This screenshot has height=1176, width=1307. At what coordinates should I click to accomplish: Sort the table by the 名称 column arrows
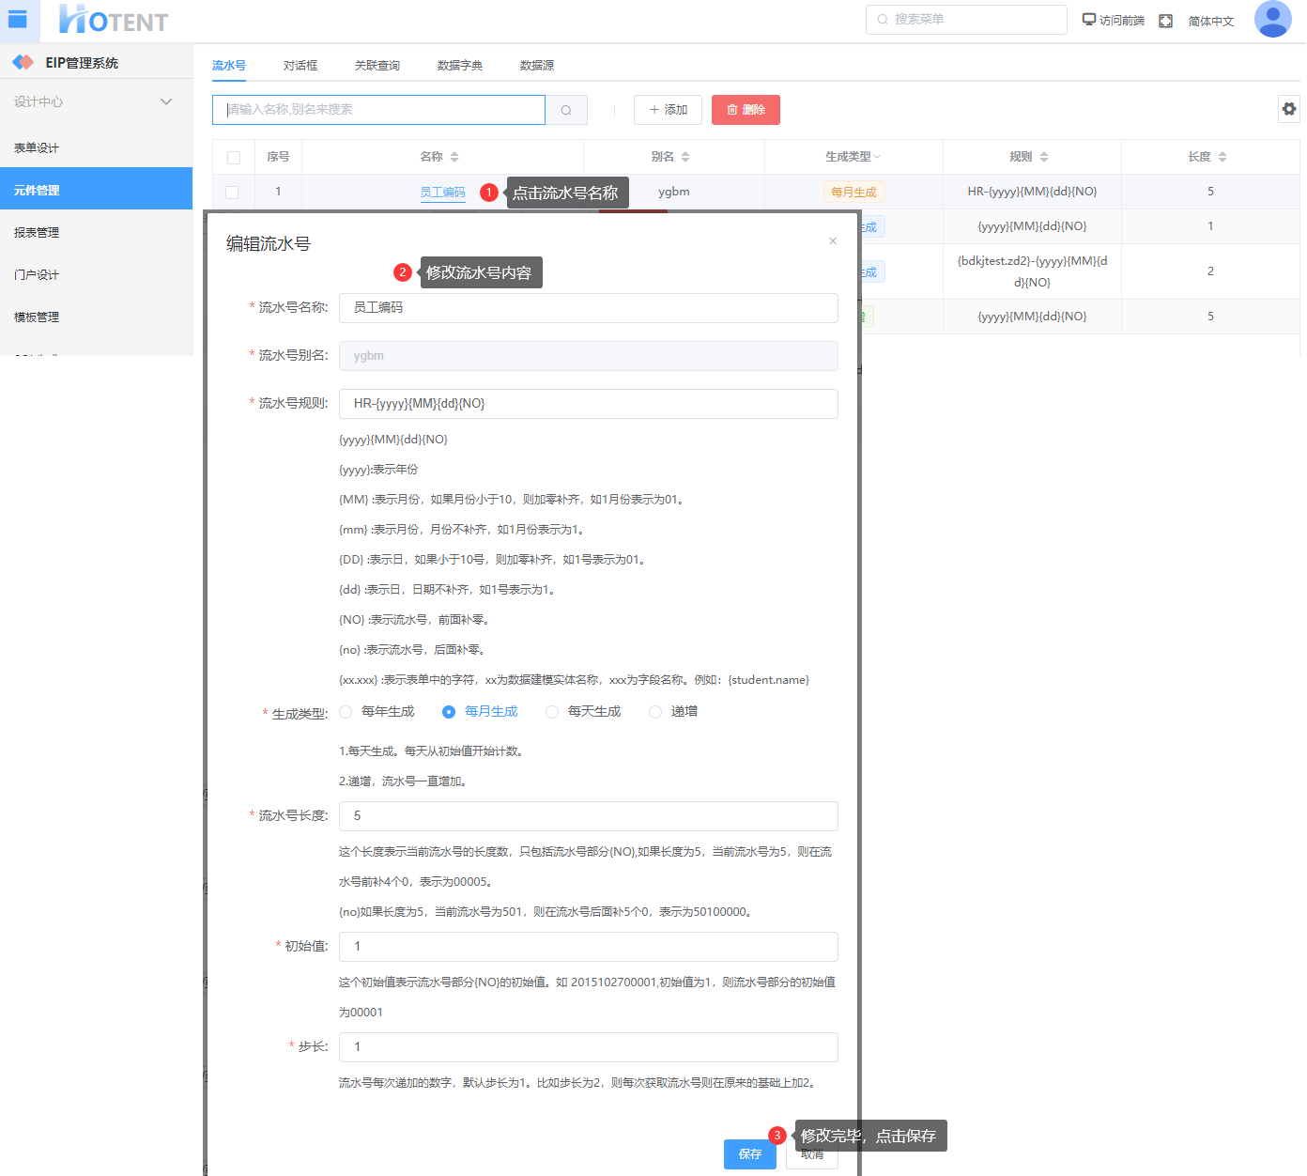click(x=454, y=157)
